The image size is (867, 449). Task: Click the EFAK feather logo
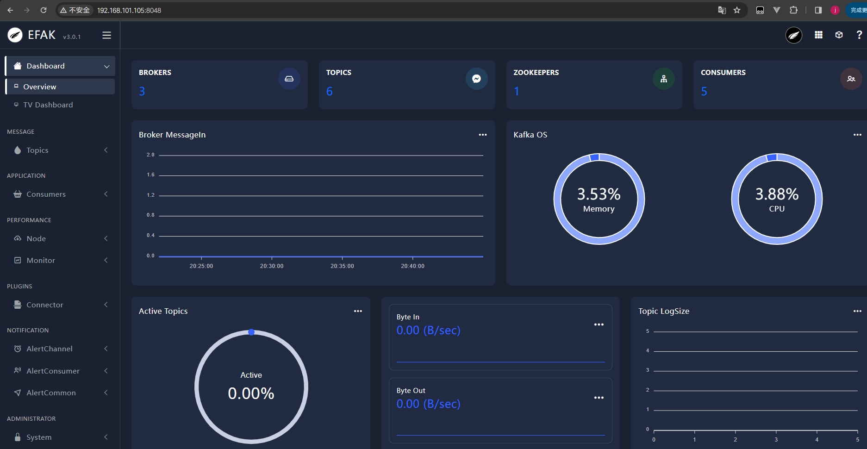click(15, 35)
